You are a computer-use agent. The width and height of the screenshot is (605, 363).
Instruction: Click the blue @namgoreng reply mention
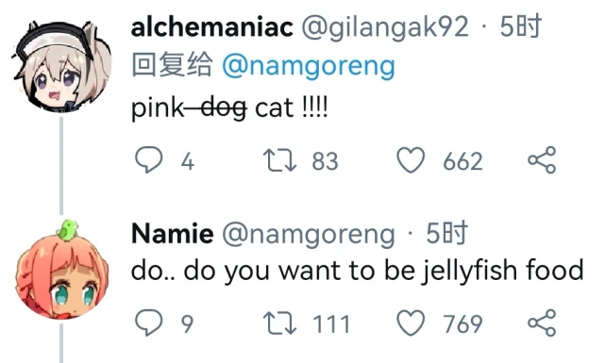pos(309,65)
